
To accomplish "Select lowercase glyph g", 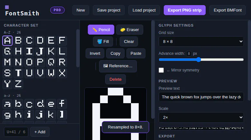I will 7,114.
